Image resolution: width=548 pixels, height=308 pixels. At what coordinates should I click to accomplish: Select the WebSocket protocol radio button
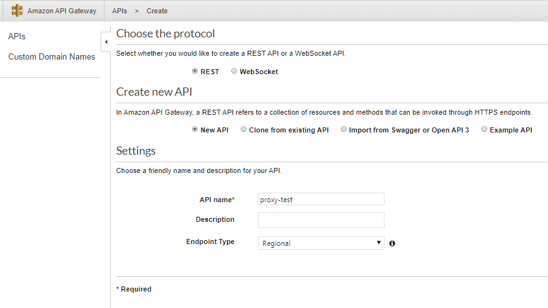tap(234, 71)
